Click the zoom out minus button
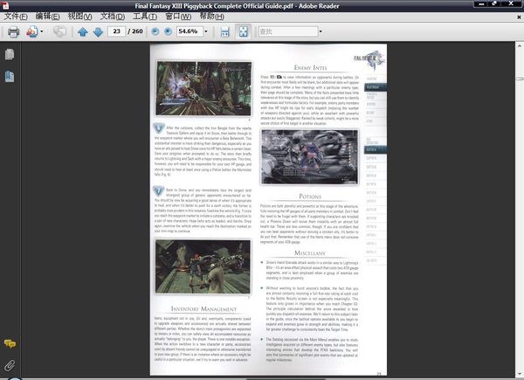Viewport: 524px width, 380px height. (x=155, y=31)
